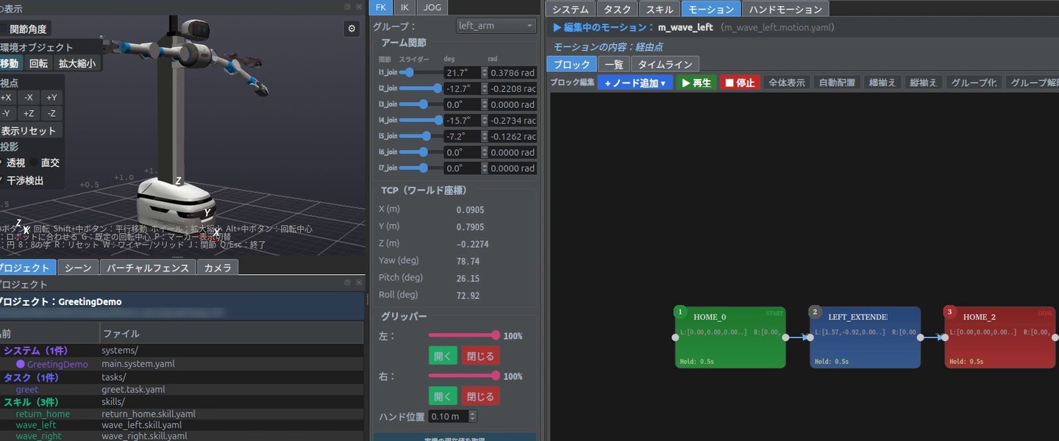Click input port of HOME_0 node
This screenshot has height=441, width=1059.
675,337
